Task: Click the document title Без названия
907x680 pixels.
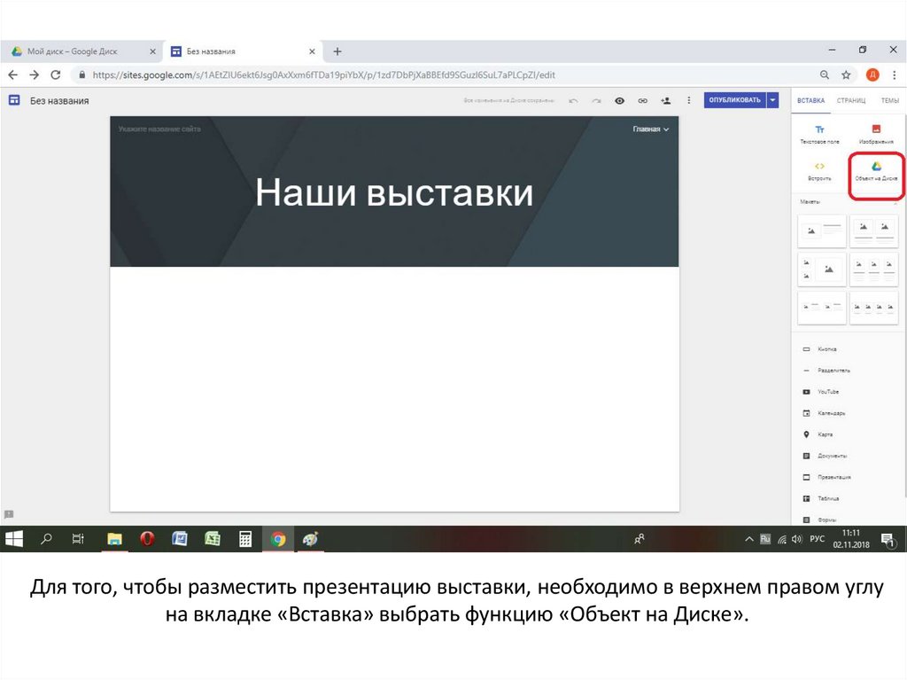Action: pos(59,101)
